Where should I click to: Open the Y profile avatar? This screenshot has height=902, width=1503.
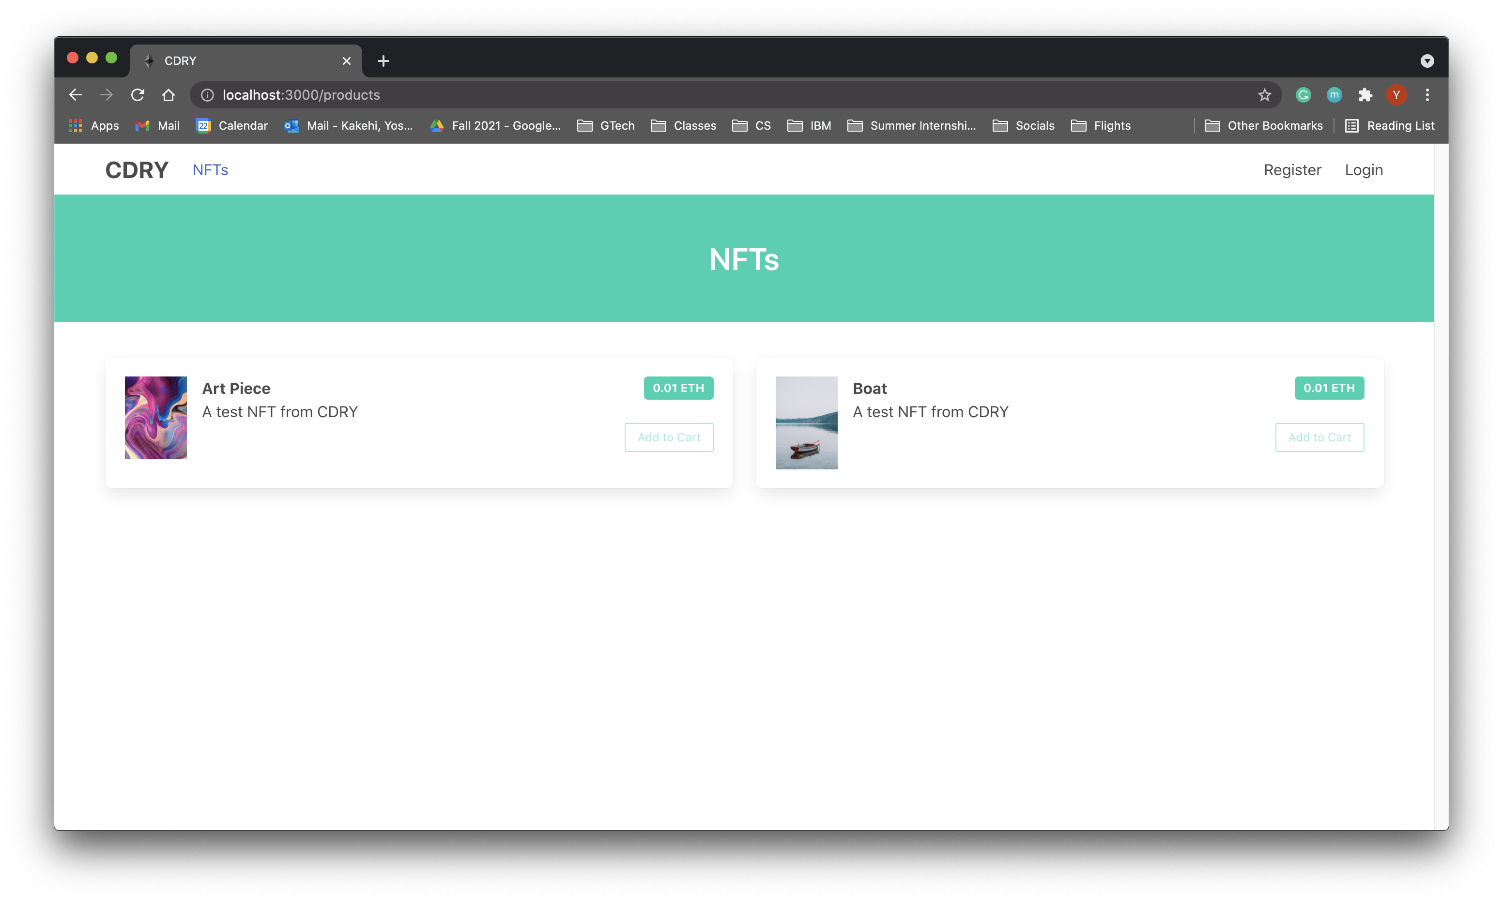tap(1396, 95)
